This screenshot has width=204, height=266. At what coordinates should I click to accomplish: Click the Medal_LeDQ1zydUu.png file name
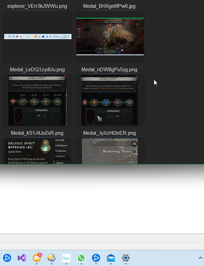(x=37, y=70)
